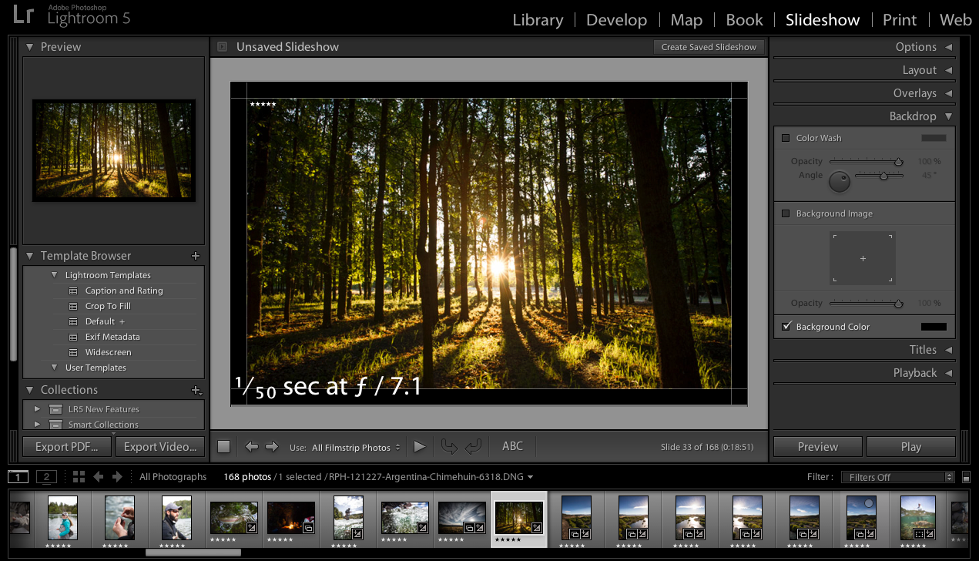
Task: Click the plus icon on Background Image placeholder
Action: [x=862, y=258]
